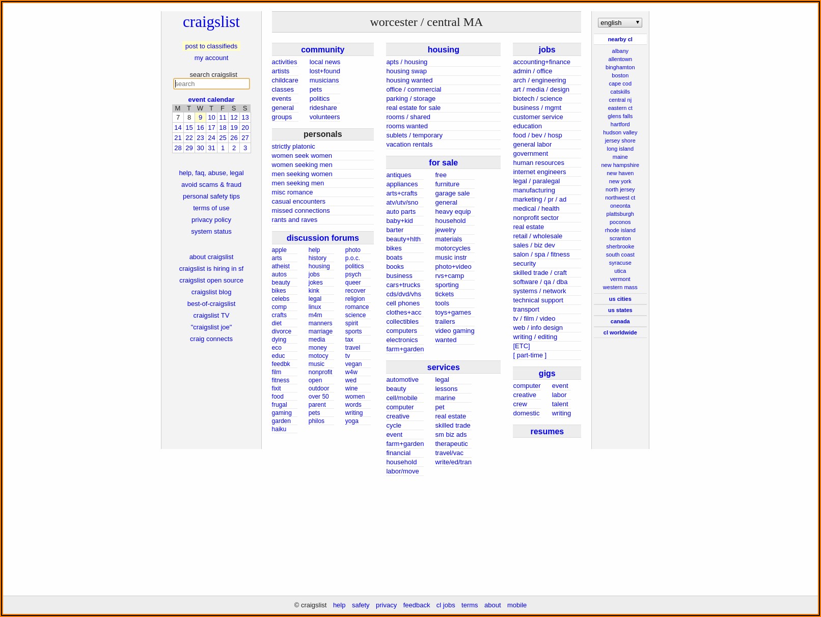Browse community activities listings

coord(284,62)
